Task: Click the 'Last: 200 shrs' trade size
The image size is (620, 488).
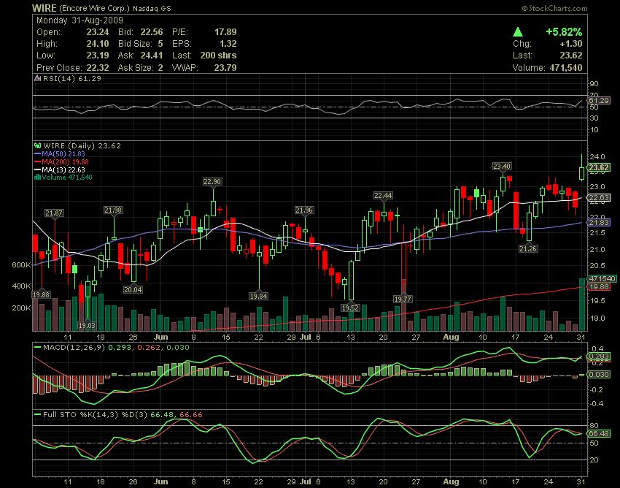Action: tap(204, 56)
